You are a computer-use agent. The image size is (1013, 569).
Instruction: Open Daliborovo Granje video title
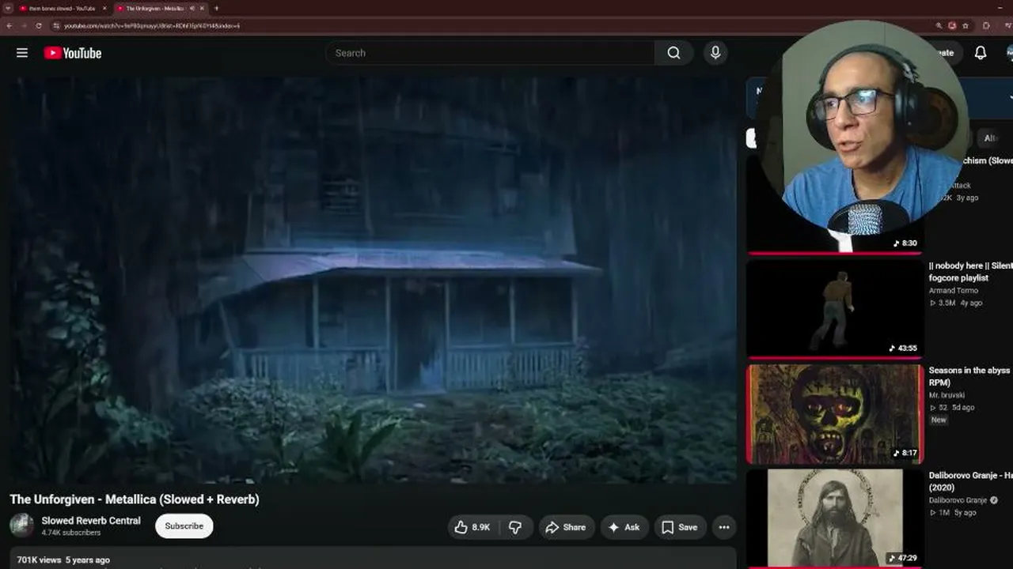pos(970,481)
